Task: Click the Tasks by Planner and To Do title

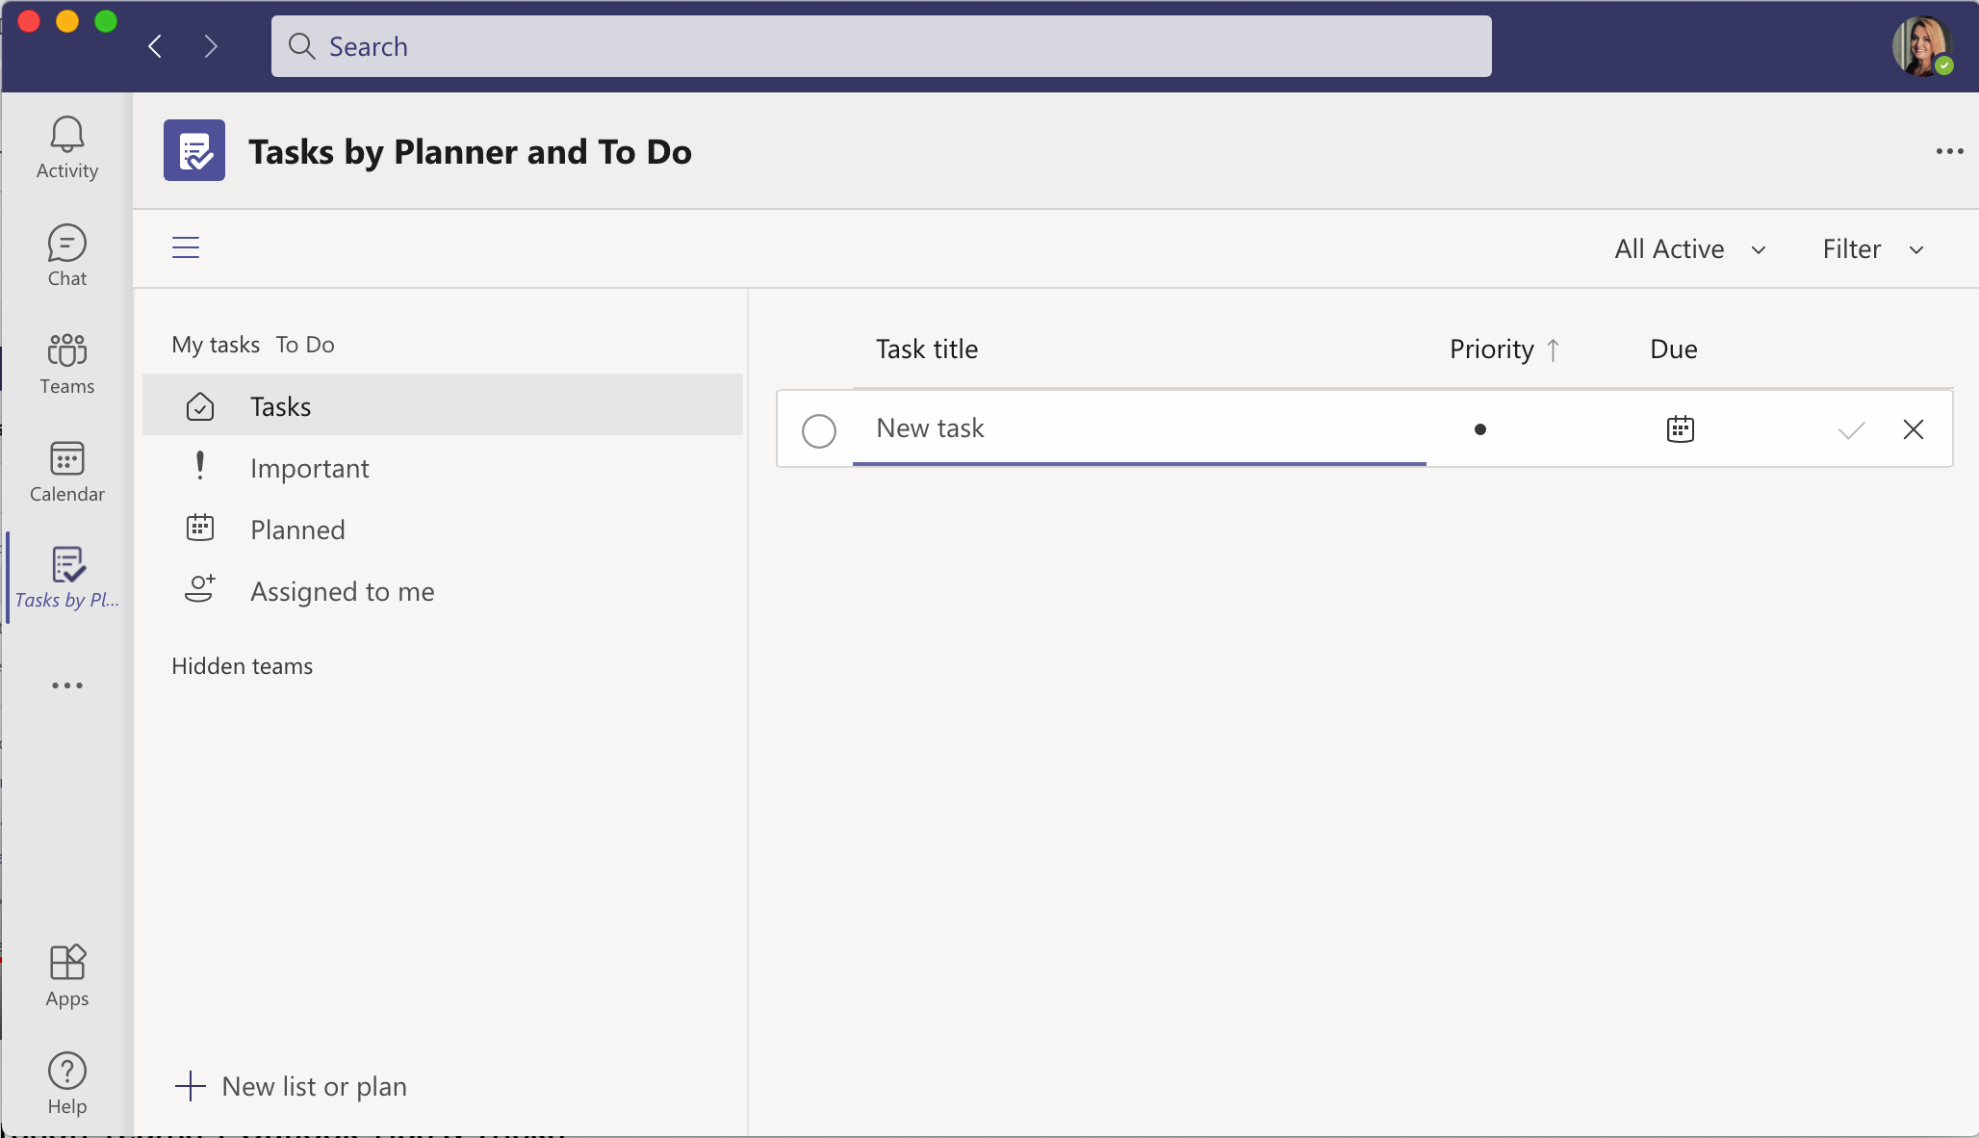Action: coord(470,152)
